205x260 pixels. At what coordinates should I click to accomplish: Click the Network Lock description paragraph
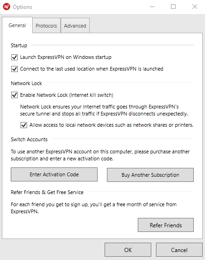pos(104,110)
